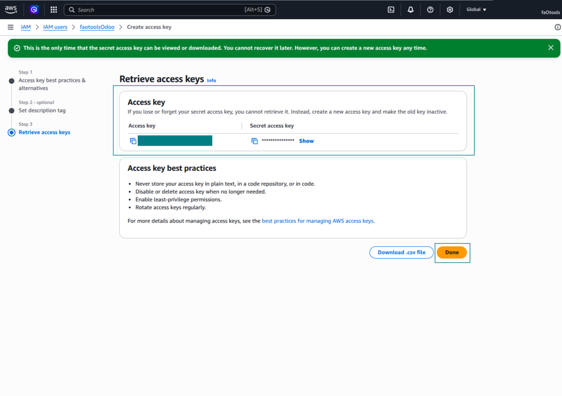Dismiss the green success banner
This screenshot has height=396, width=562.
pos(551,48)
